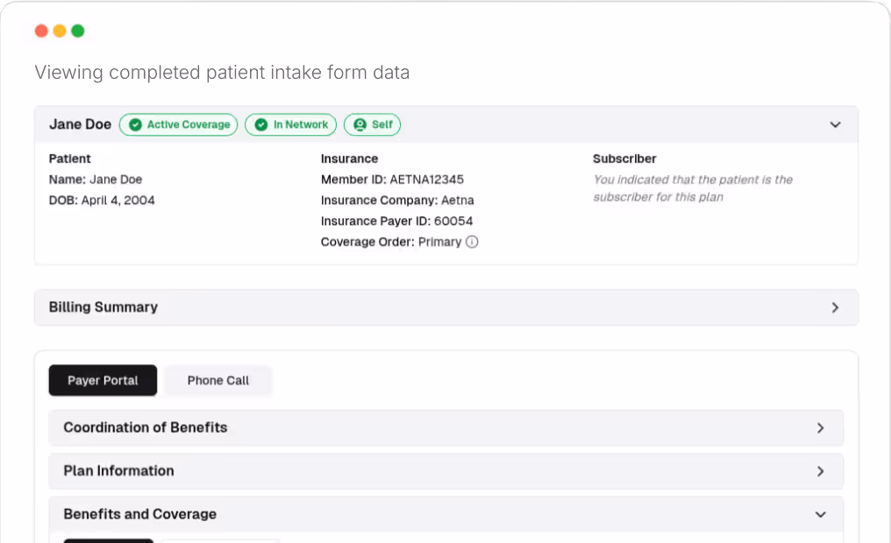Image resolution: width=891 pixels, height=543 pixels.
Task: Click the checkmark icon in Active Coverage badge
Action: coord(133,124)
